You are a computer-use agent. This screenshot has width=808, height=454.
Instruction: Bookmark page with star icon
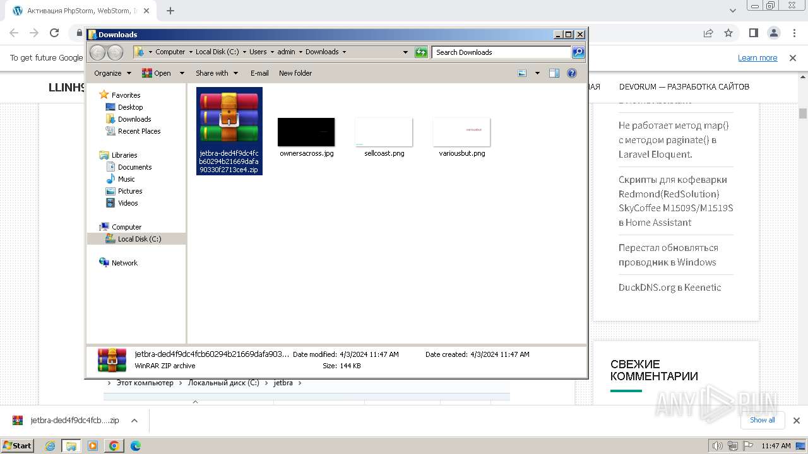(728, 33)
